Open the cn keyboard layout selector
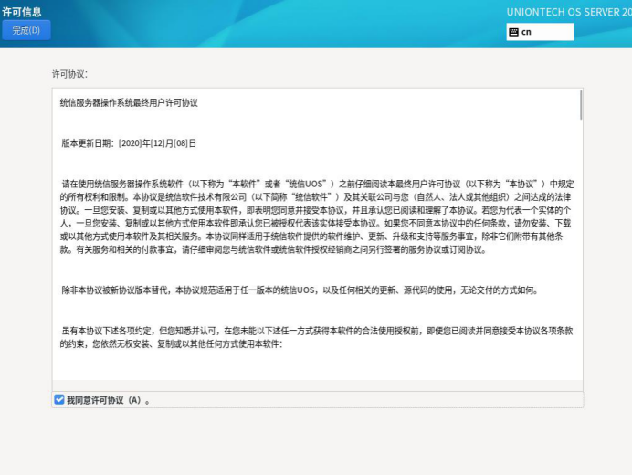Screen dimensions: 632x475 [x=540, y=32]
